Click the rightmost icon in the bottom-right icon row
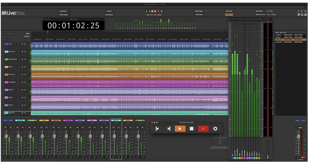The image size is (310, 164). [306, 15]
